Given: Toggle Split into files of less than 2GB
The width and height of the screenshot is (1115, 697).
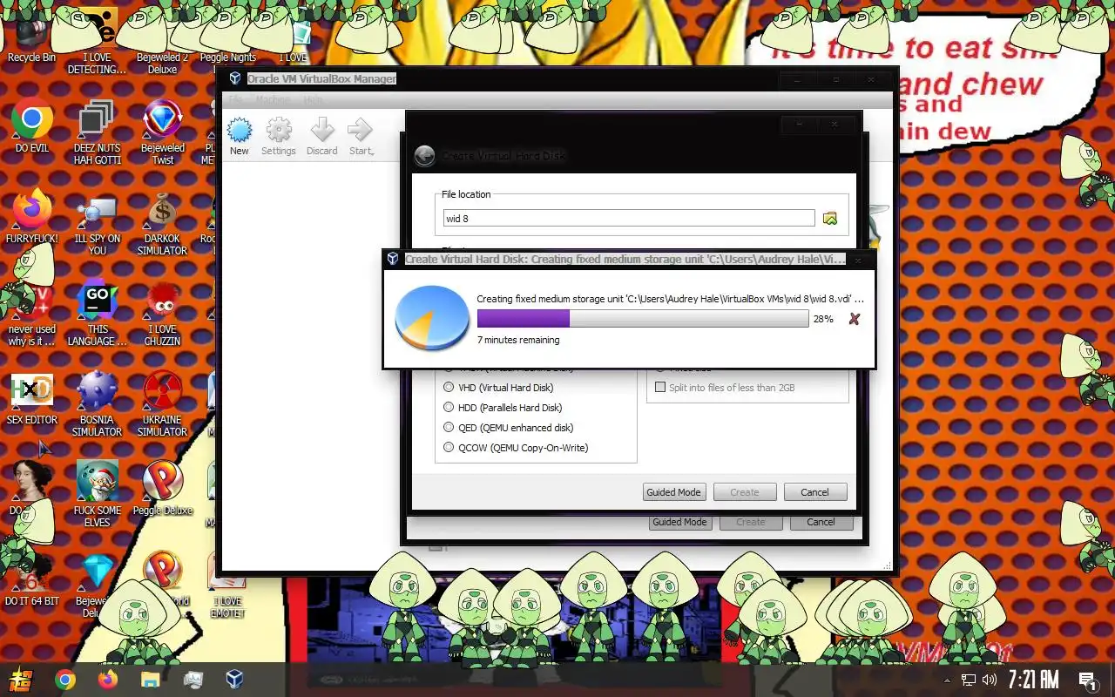Looking at the screenshot, I should (x=725, y=388).
